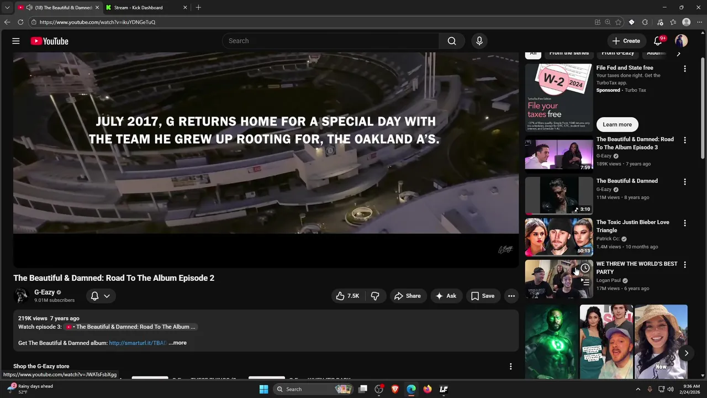
Task: Open browser settings and more menu
Action: coord(699,22)
